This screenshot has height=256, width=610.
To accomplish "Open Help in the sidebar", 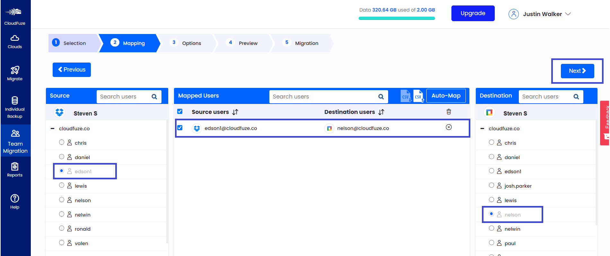I will (x=15, y=201).
